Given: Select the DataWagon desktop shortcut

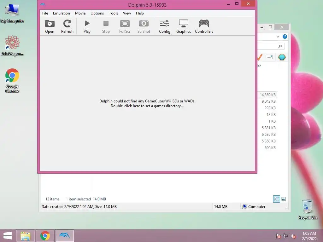Looking at the screenshot, I should click(x=12, y=45).
